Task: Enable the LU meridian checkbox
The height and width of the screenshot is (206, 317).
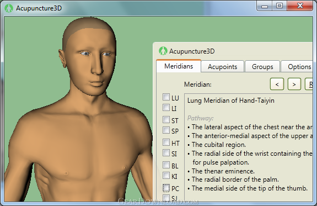Action: [166, 97]
